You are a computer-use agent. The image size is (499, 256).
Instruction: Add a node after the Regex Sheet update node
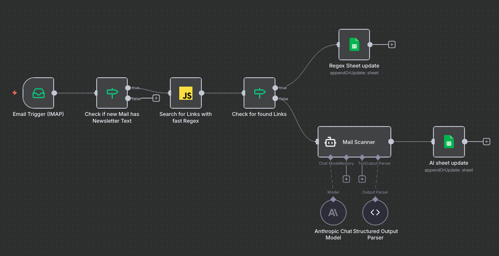[391, 44]
